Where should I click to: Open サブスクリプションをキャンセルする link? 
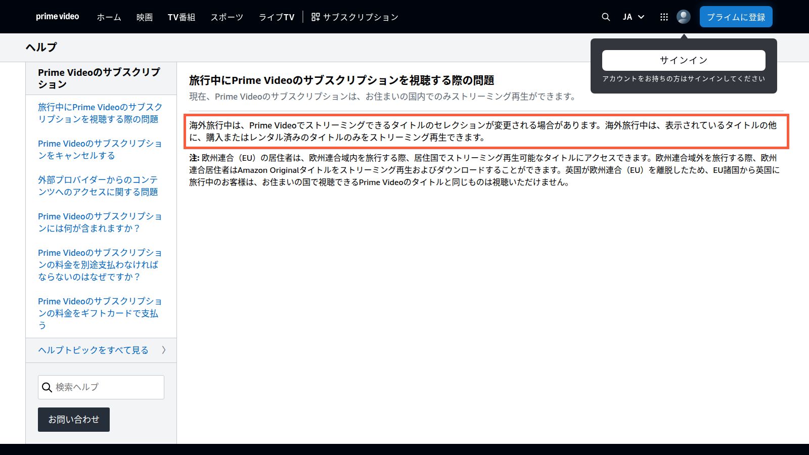[x=100, y=150]
